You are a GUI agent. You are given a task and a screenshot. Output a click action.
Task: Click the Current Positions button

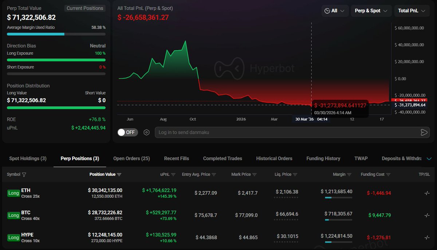(85, 8)
